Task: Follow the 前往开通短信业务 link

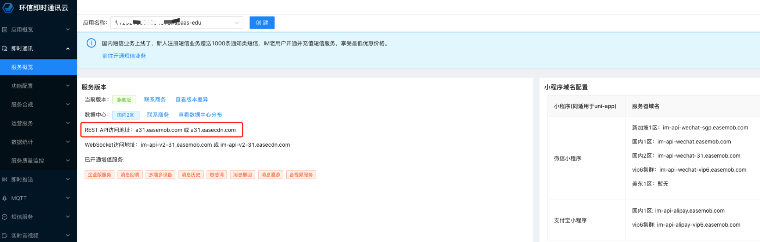Action: (x=124, y=56)
